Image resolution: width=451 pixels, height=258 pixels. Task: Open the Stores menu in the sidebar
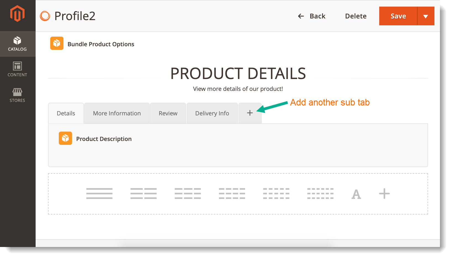pos(17,95)
